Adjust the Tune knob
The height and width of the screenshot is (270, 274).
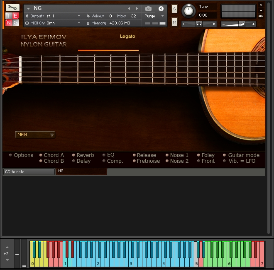pyautogui.click(x=188, y=11)
